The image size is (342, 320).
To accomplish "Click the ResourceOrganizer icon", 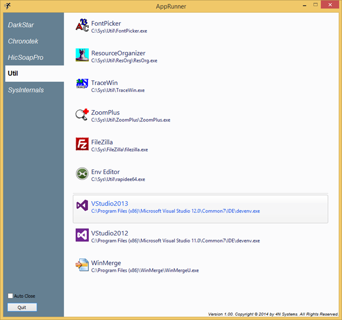I will click(x=82, y=55).
